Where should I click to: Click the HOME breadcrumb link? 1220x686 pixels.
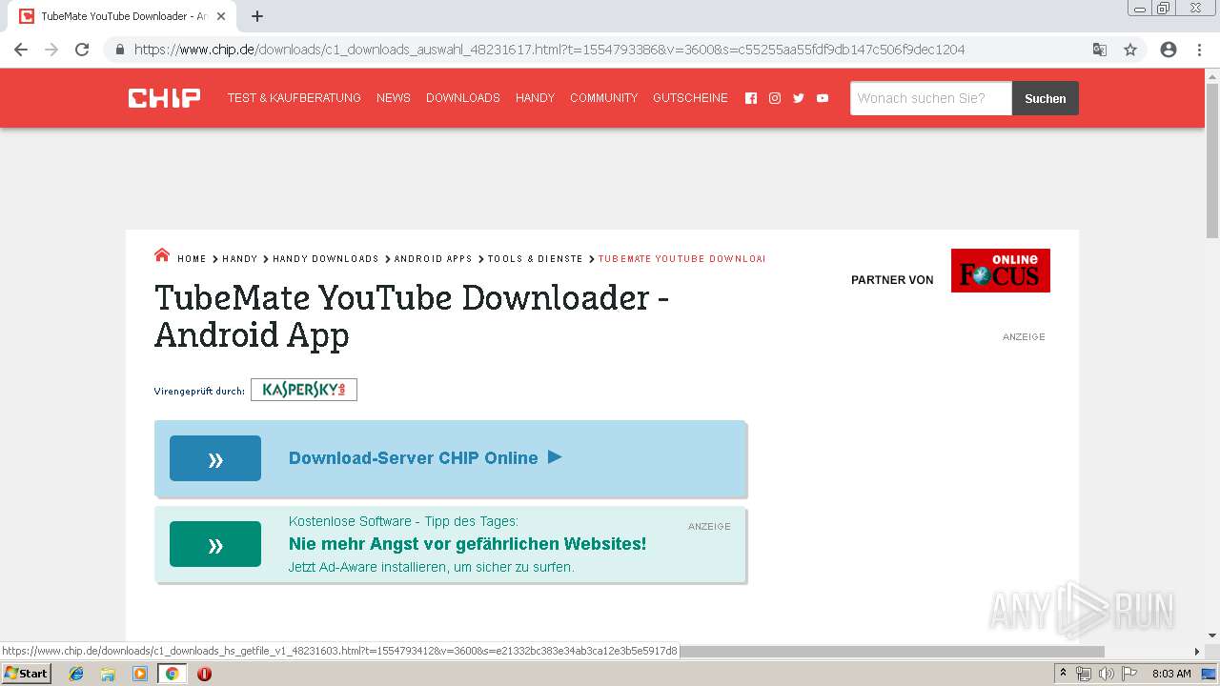point(192,259)
